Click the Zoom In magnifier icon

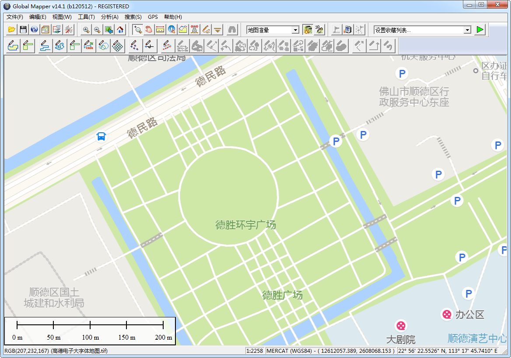pos(86,30)
